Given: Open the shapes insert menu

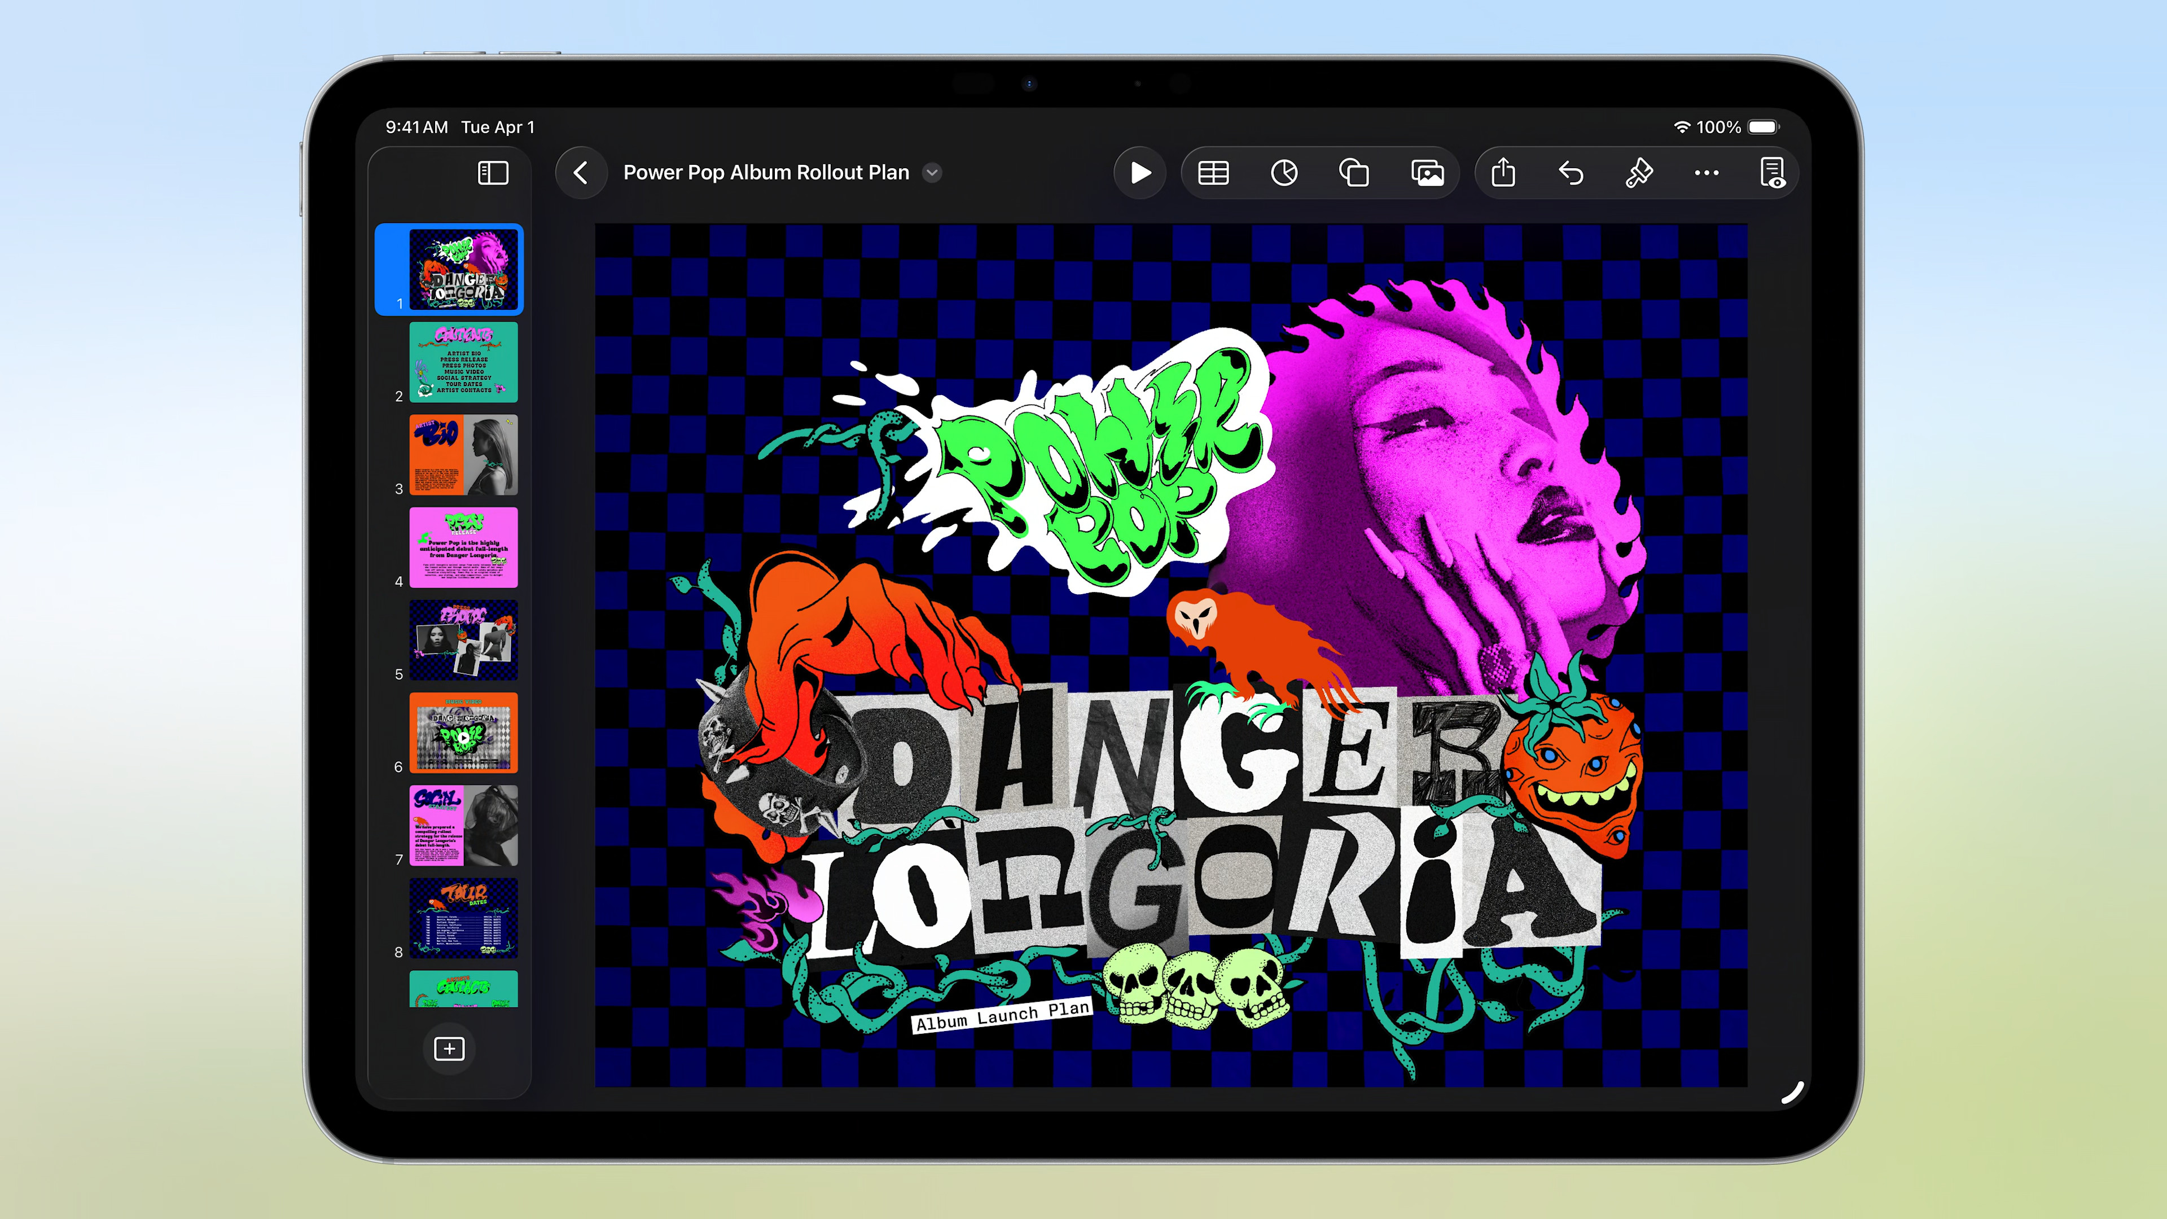Looking at the screenshot, I should coord(1354,173).
